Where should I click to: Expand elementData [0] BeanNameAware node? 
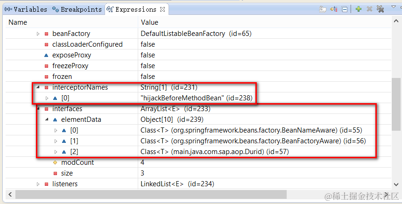pos(56,130)
